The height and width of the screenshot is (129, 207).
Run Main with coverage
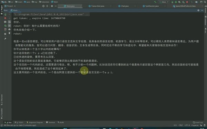coord(179,2)
